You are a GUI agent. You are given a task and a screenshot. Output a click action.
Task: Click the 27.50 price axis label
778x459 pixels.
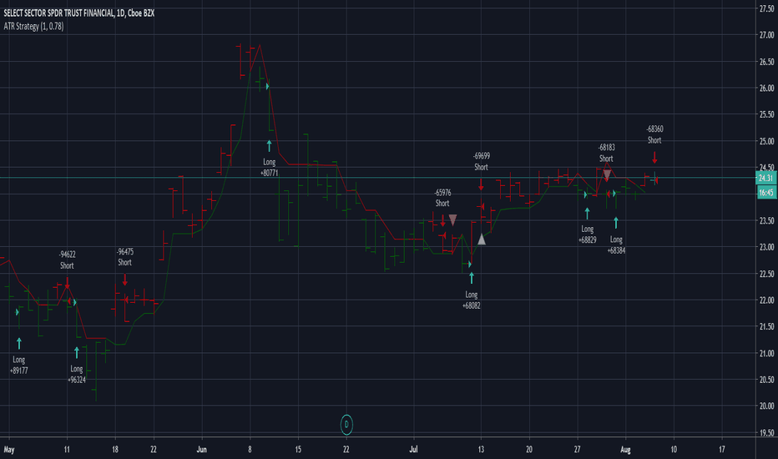coord(766,8)
